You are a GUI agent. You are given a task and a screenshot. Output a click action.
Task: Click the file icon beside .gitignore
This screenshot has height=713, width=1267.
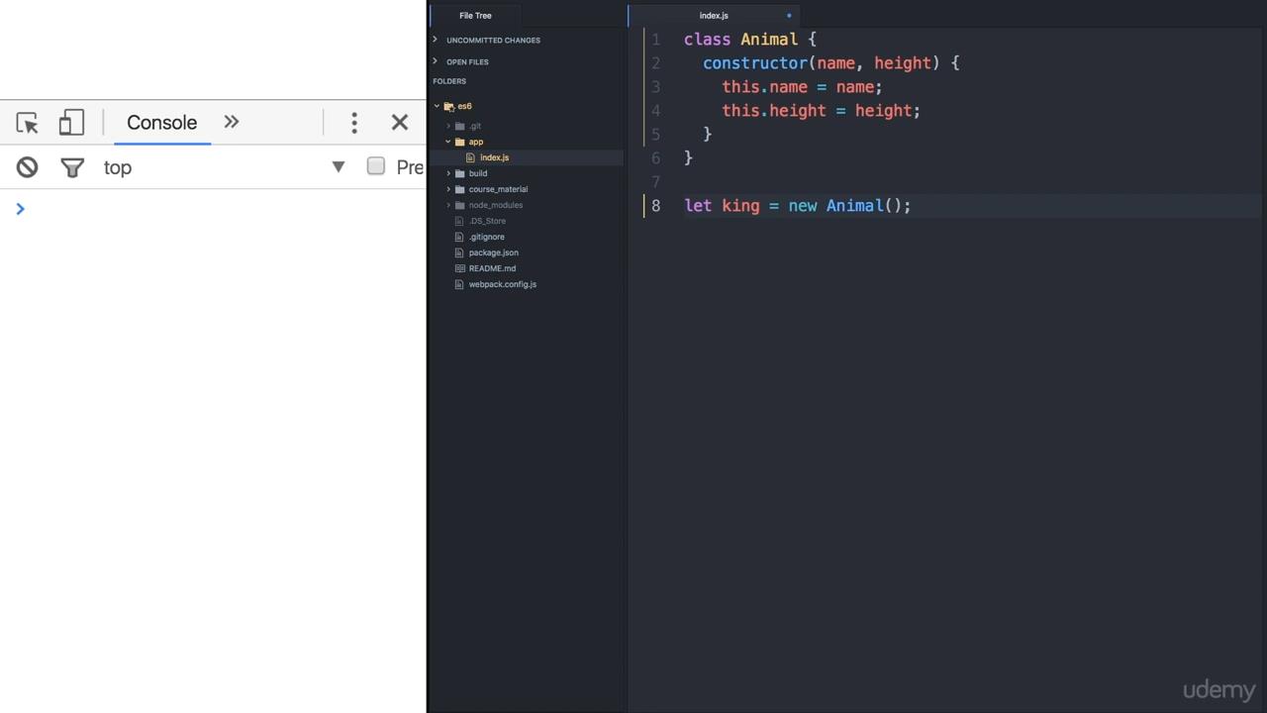tap(459, 237)
